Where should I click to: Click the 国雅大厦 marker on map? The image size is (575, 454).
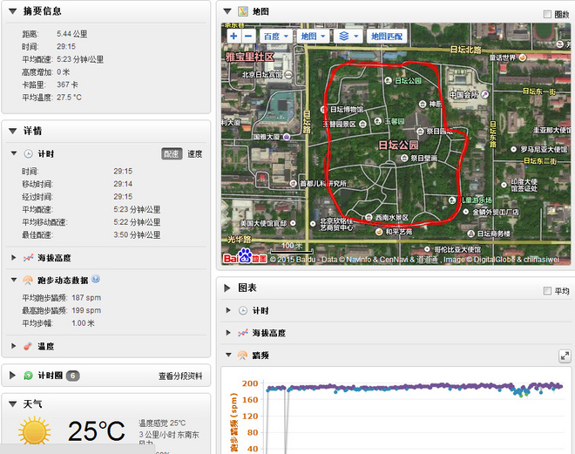click(x=287, y=137)
